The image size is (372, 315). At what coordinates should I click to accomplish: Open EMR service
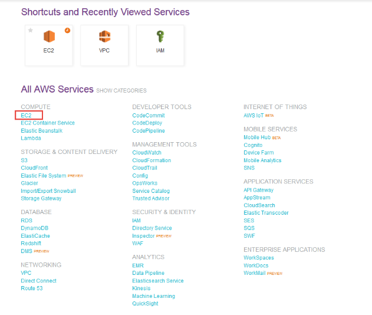(x=138, y=265)
